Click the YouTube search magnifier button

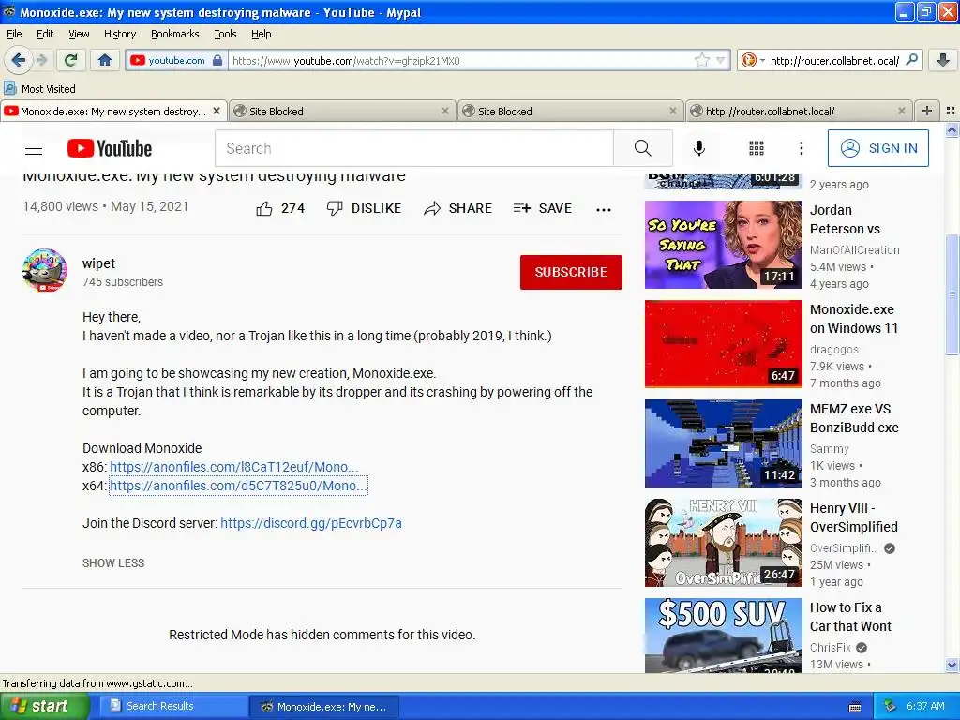[x=643, y=148]
